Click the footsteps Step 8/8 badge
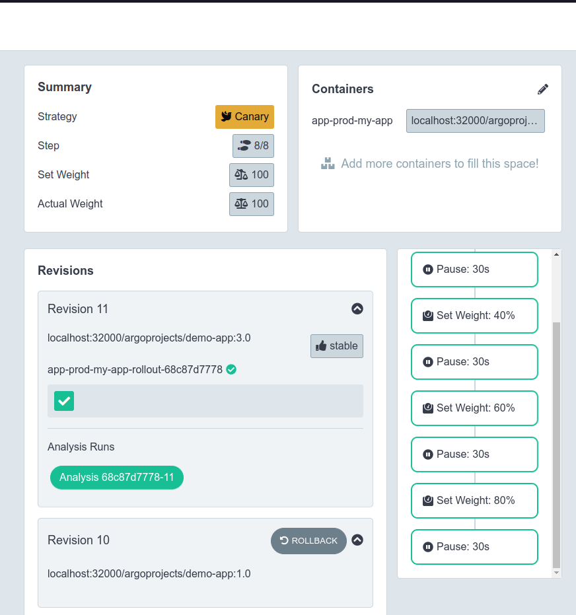576x615 pixels. point(253,146)
